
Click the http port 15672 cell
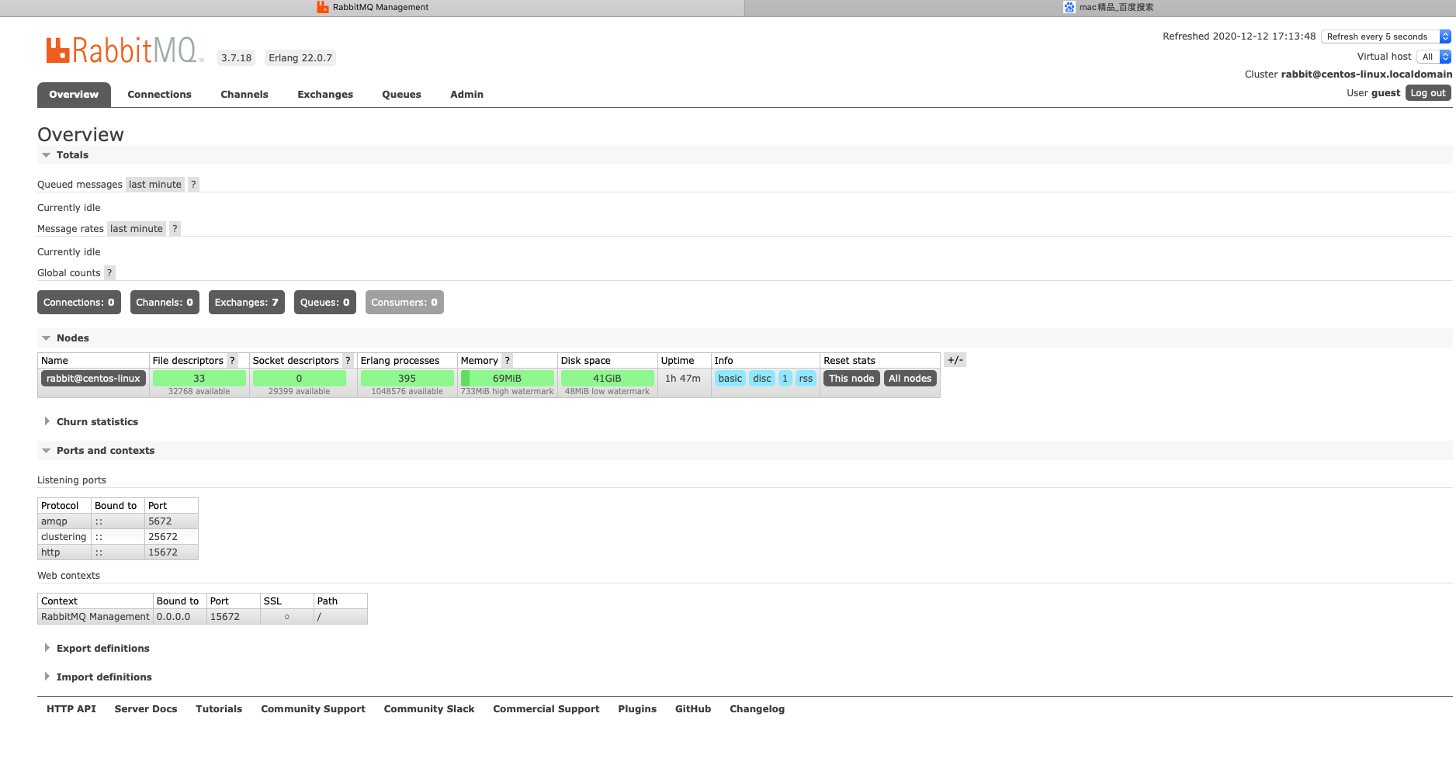tap(172, 552)
